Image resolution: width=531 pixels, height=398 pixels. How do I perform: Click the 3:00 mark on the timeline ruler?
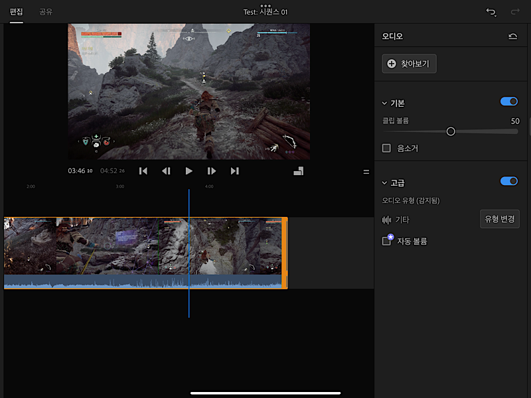click(120, 186)
